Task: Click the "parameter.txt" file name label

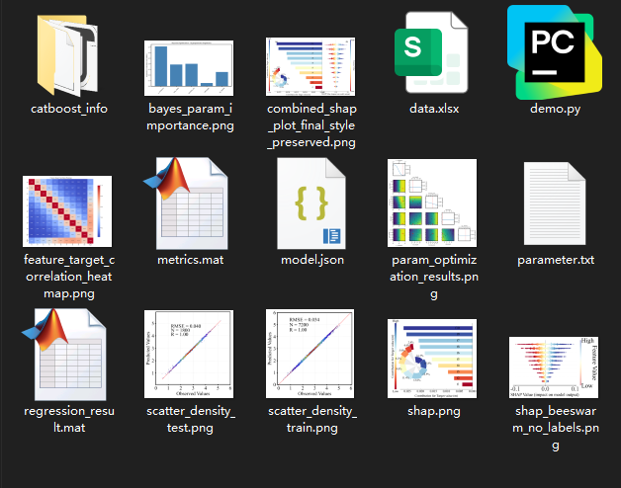Action: pos(556,260)
